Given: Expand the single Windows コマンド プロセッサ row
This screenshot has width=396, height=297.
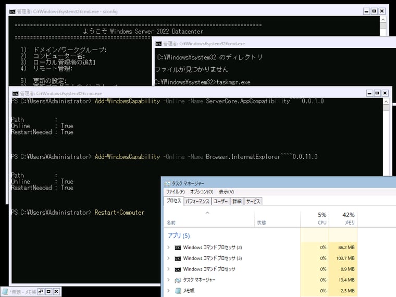Looking at the screenshot, I should 168,269.
